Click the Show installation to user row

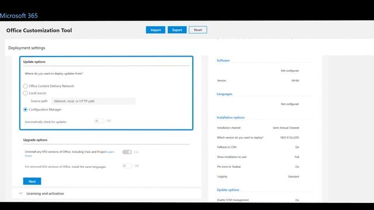click(x=258, y=157)
